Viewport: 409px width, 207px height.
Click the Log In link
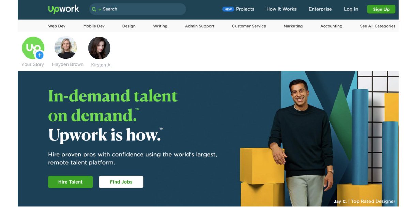(x=351, y=9)
